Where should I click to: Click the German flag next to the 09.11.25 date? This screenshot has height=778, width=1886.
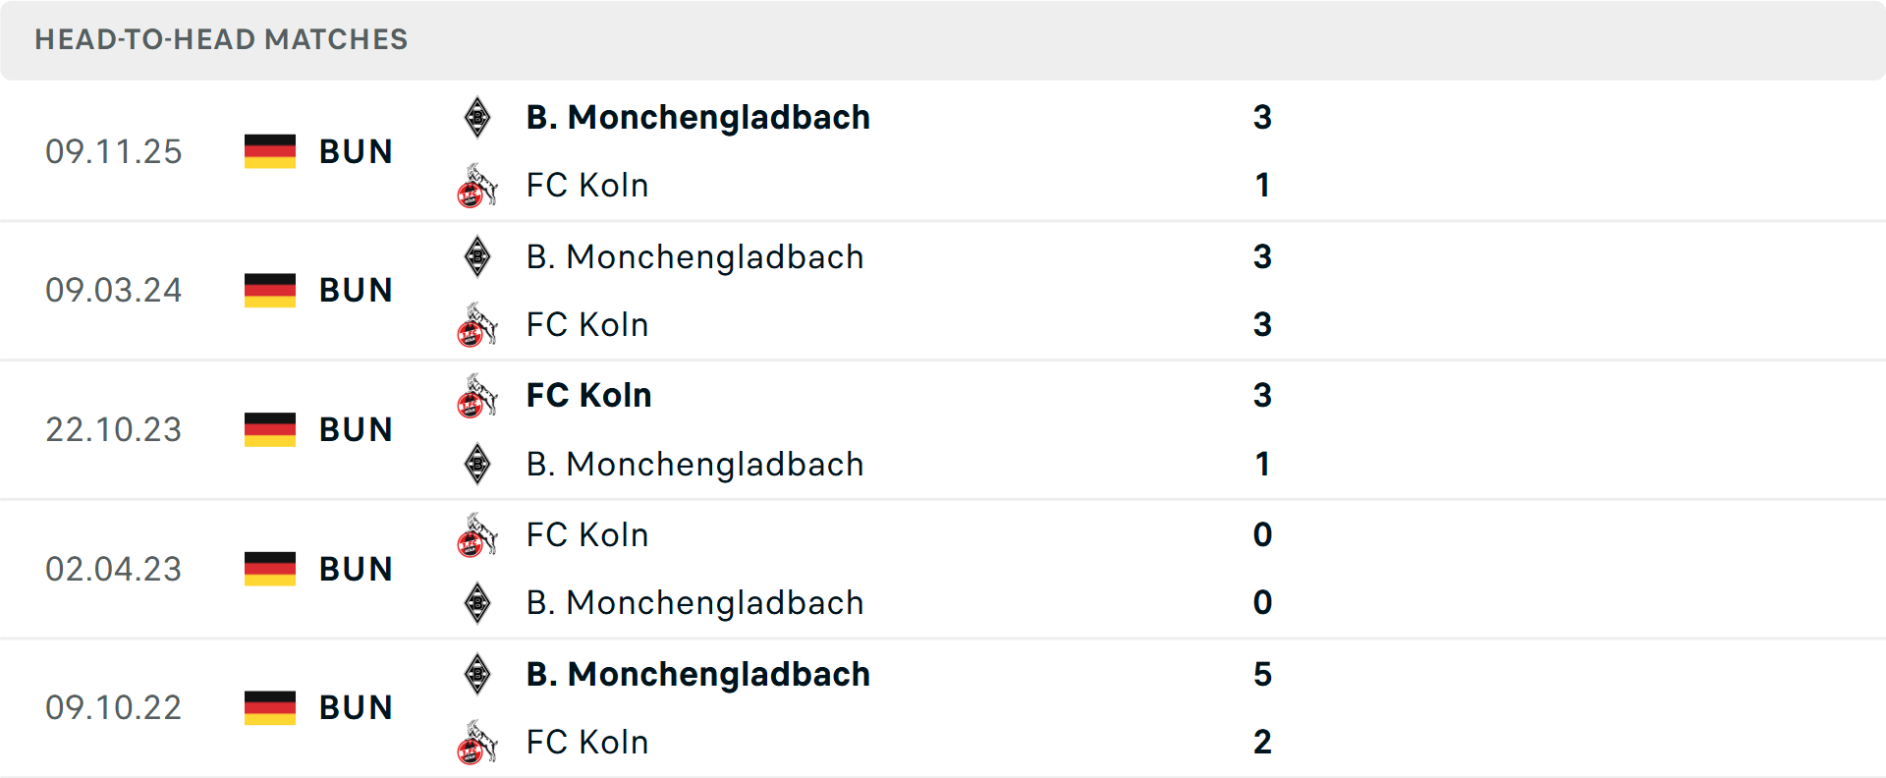click(x=269, y=151)
